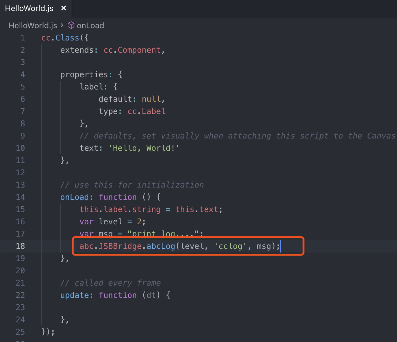Viewport: 397px width, 342px height.
Task: Expand breadcrumb separator arrow after HelloWorld.js
Action: click(x=62, y=25)
